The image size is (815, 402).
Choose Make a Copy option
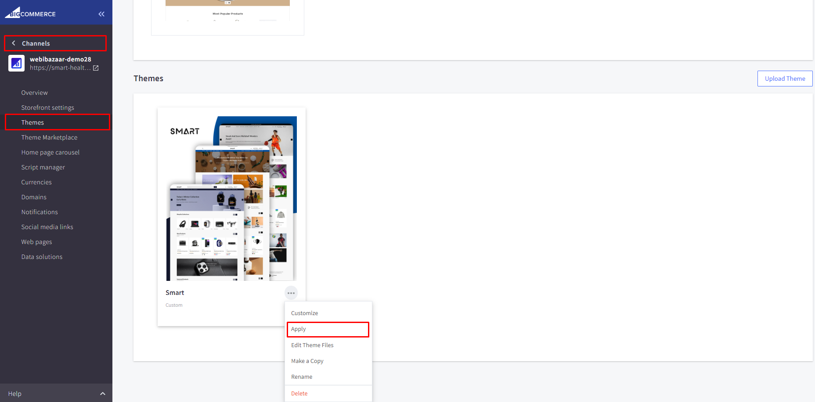307,361
